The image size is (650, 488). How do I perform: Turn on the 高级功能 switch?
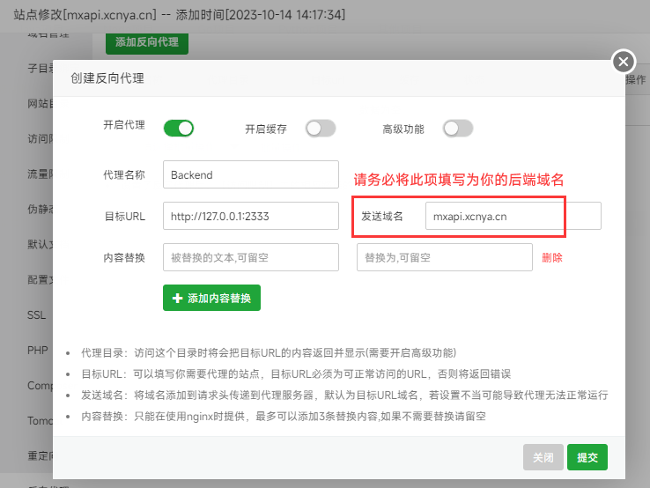coord(458,129)
